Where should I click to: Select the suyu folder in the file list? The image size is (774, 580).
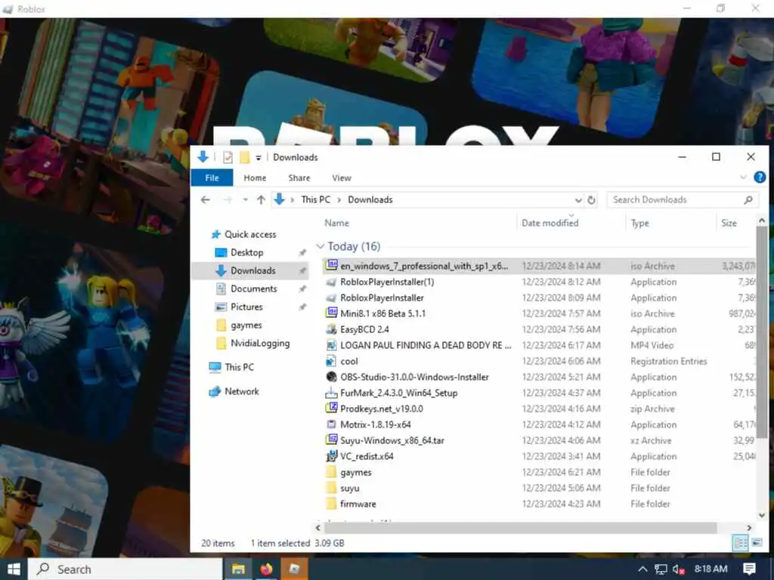331,489
